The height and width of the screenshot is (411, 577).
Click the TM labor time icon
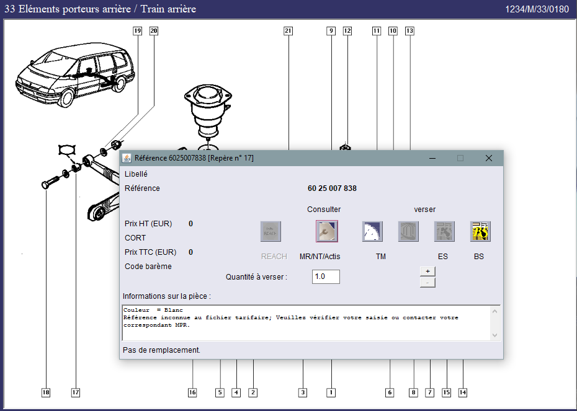[372, 232]
